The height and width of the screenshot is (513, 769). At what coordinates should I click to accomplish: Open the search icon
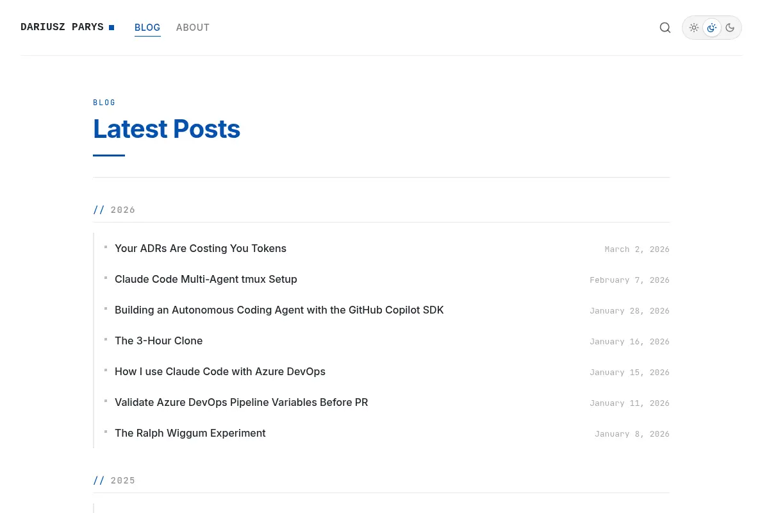click(x=665, y=28)
